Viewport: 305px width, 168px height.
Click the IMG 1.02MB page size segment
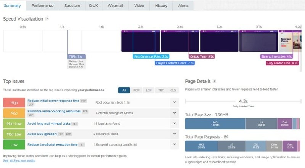pyautogui.click(x=215, y=124)
